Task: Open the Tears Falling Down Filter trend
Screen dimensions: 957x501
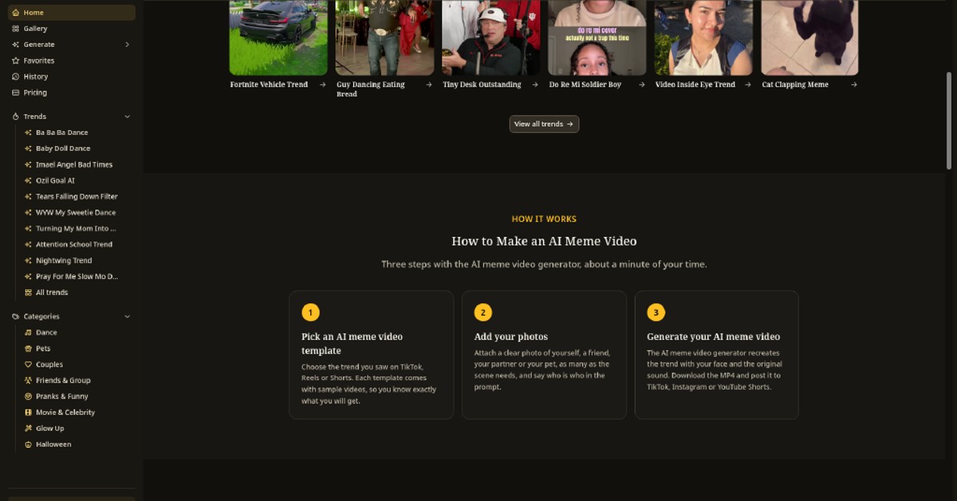Action: pyautogui.click(x=77, y=196)
